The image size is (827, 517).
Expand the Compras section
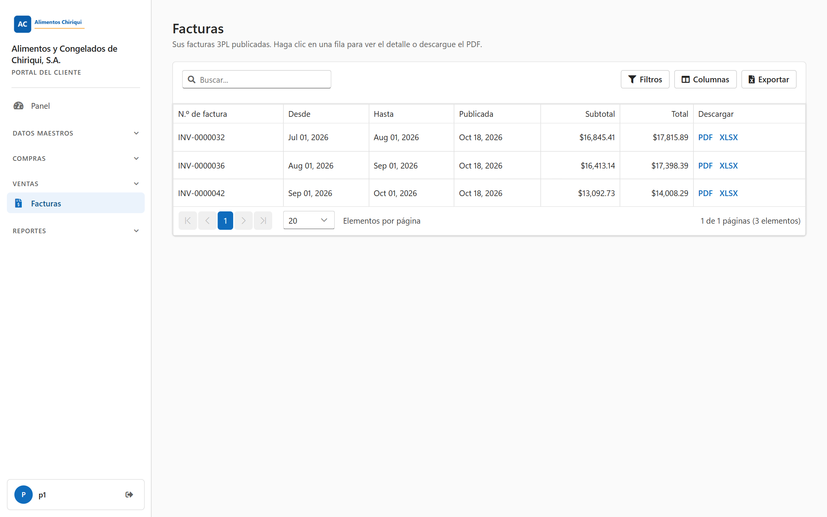[76, 159]
